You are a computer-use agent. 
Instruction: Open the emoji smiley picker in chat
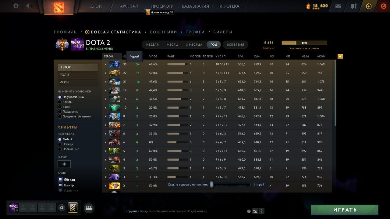(249, 211)
